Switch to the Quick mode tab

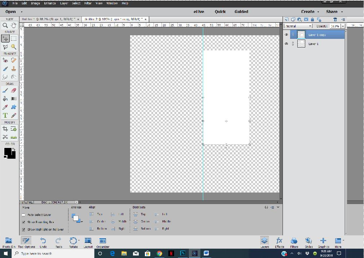pyautogui.click(x=220, y=12)
